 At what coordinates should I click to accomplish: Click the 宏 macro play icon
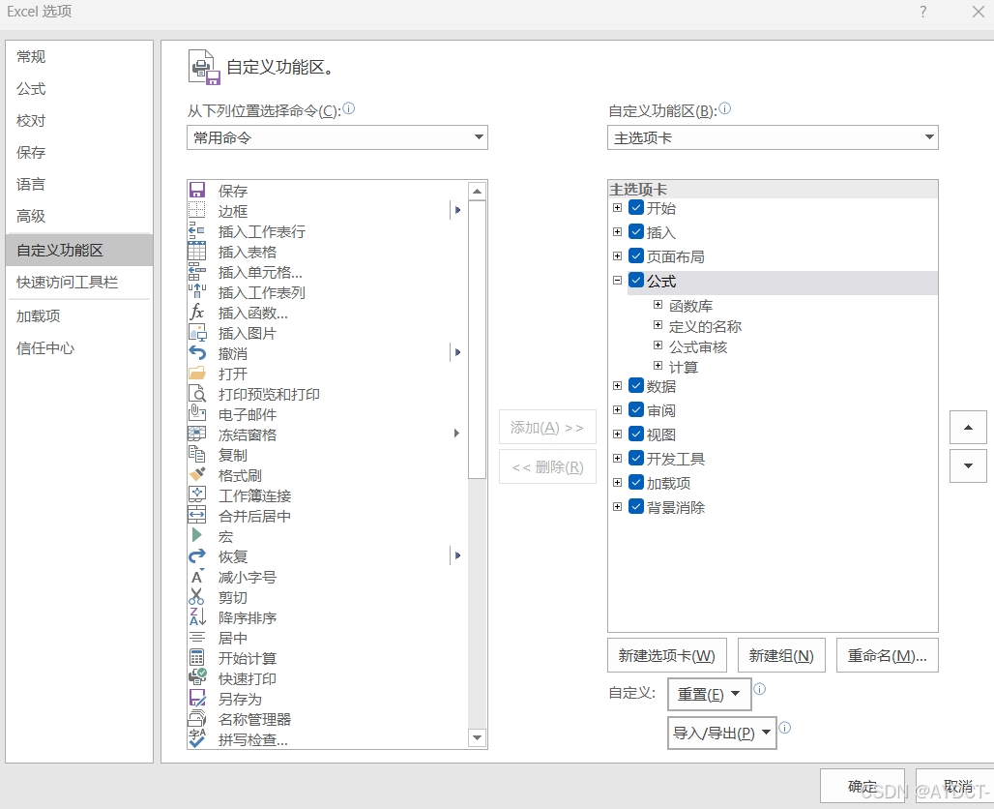(x=197, y=535)
